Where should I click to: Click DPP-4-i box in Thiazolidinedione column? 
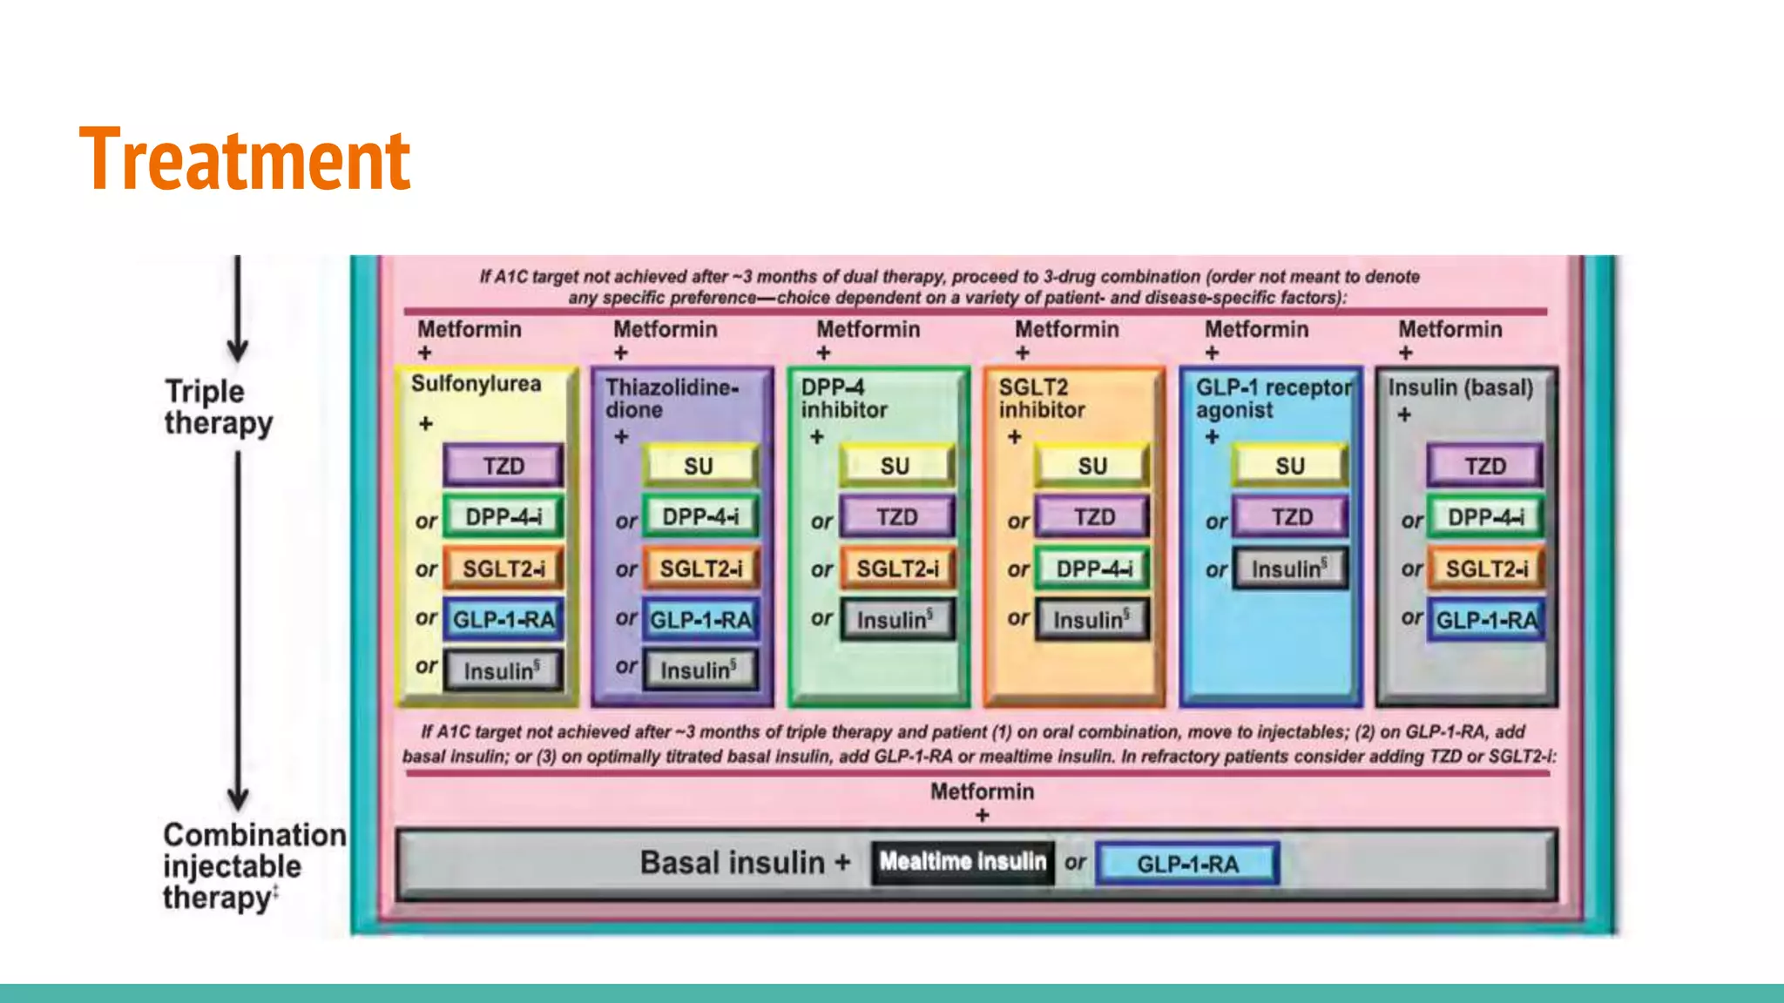(x=700, y=517)
